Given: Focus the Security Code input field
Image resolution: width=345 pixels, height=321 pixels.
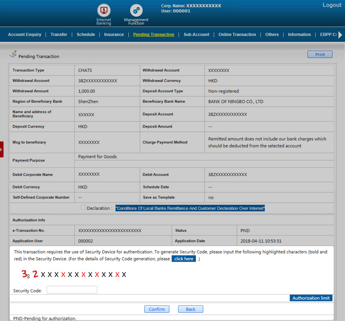Looking at the screenshot, I should click(72, 290).
